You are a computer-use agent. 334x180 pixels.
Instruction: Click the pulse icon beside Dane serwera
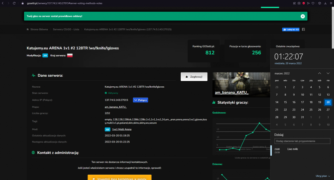33,76
